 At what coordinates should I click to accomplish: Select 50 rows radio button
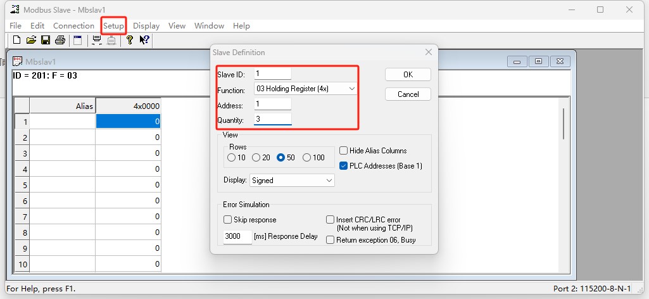[280, 157]
